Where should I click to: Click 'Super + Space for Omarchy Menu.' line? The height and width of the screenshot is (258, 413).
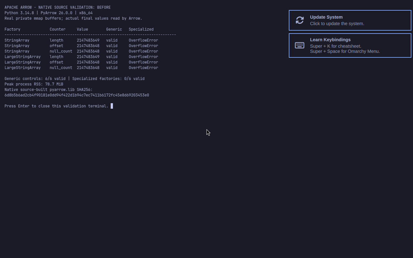coord(345,51)
